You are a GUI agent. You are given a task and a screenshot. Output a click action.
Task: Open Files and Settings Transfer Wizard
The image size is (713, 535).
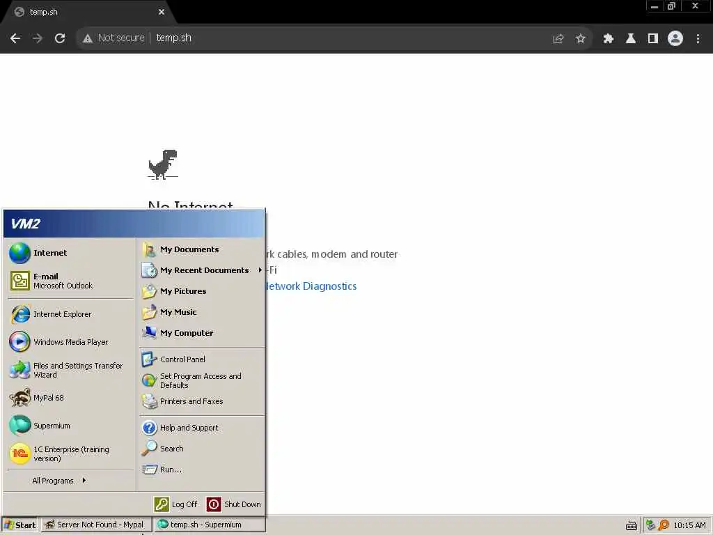tap(70, 370)
